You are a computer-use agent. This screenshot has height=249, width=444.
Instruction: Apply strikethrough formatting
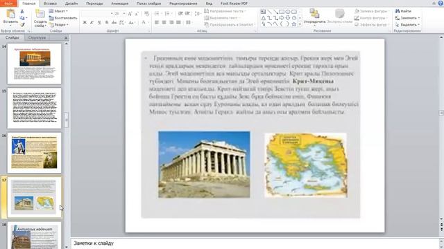(114, 22)
